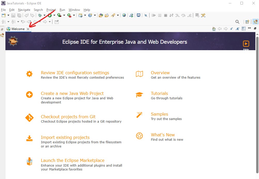
Task: Click the What's New star icon
Action: click(139, 136)
